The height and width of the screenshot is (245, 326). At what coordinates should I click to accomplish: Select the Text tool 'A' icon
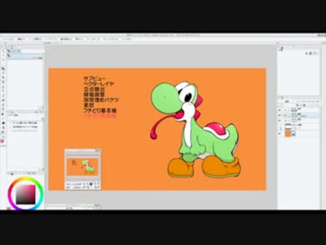click(3, 127)
